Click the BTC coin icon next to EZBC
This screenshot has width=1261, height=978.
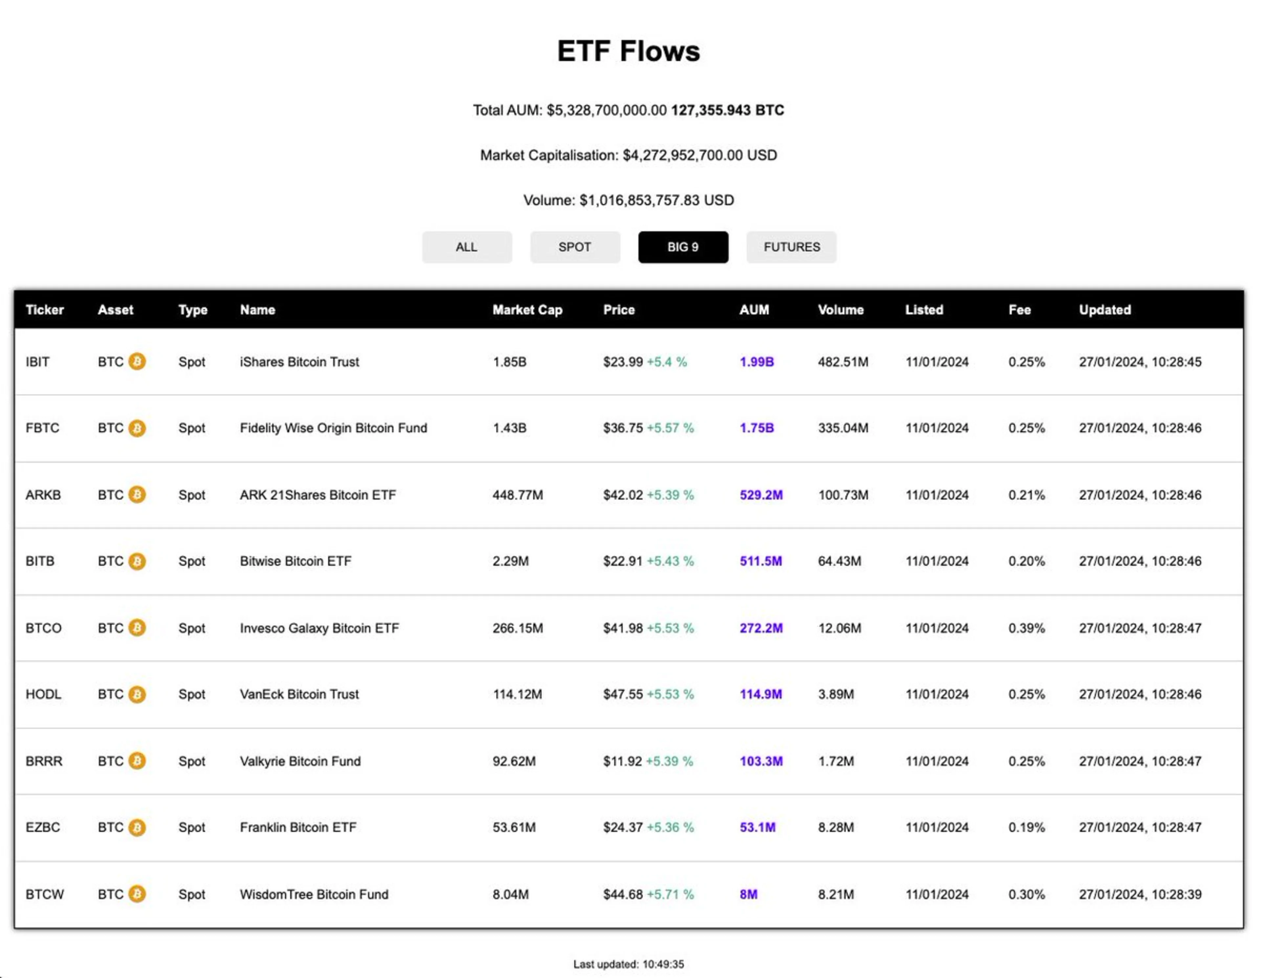point(138,827)
